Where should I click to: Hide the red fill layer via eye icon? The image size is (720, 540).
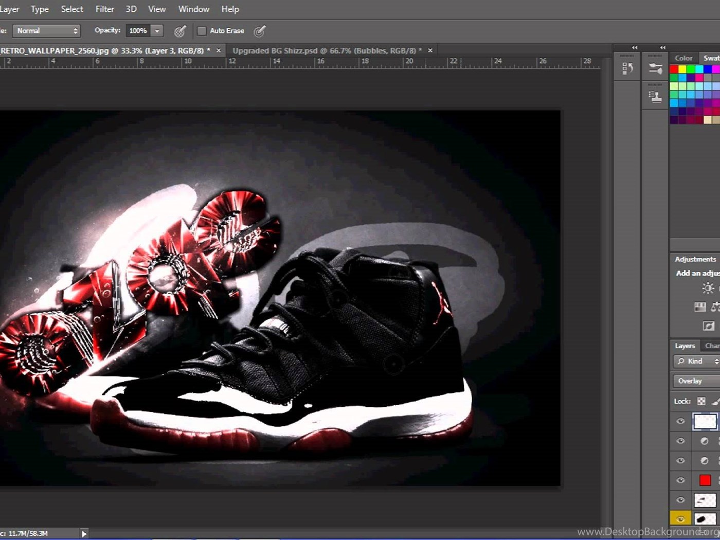point(680,480)
